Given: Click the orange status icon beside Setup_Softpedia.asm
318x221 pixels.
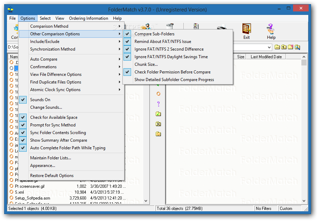Looking at the screenshot, I should pos(11,198).
